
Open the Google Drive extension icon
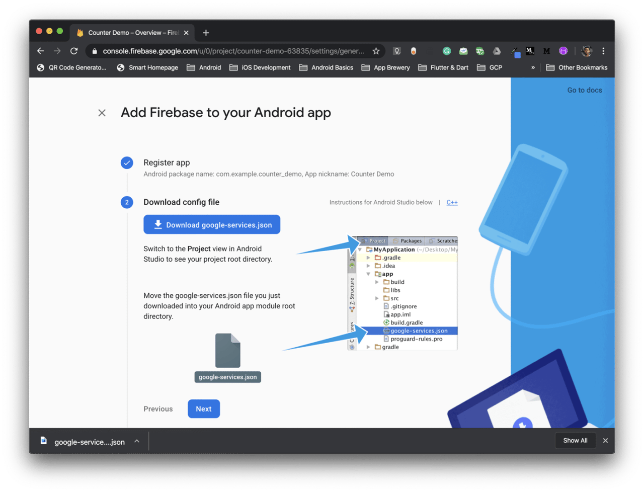coord(497,51)
